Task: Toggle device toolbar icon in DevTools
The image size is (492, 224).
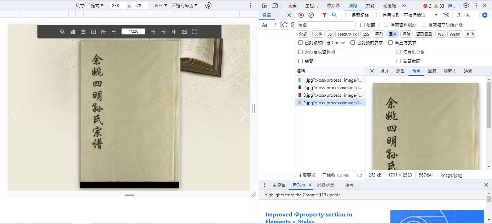Action: (275, 5)
